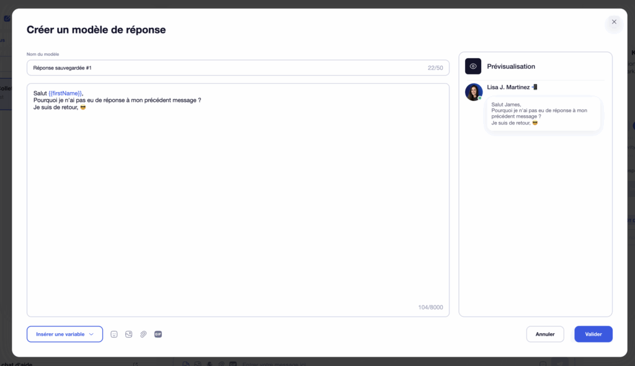
Task: Insert an image using the image icon
Action: [x=128, y=334]
